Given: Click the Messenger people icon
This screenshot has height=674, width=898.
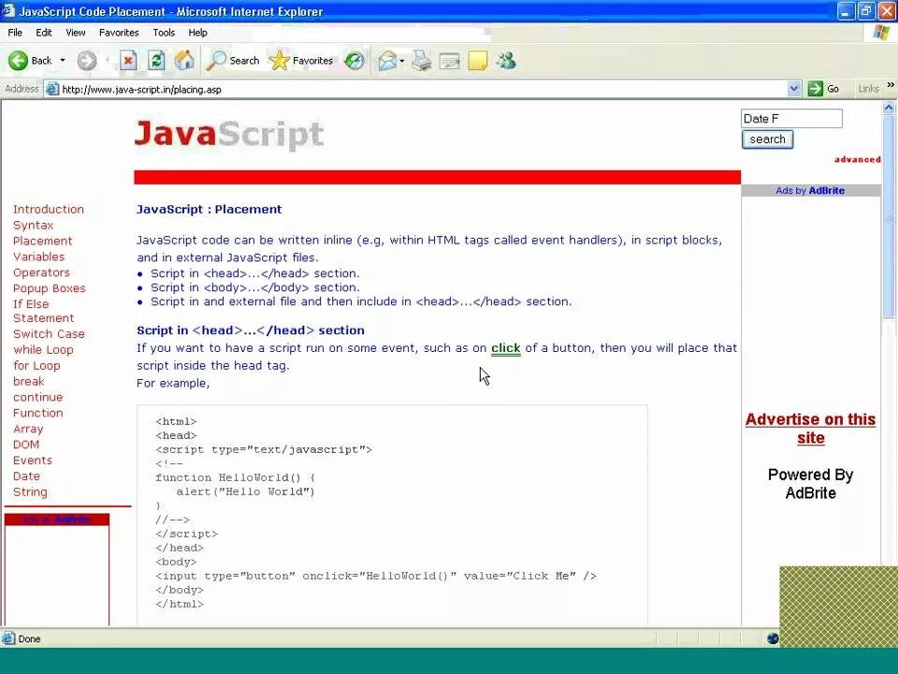Looking at the screenshot, I should 506,60.
